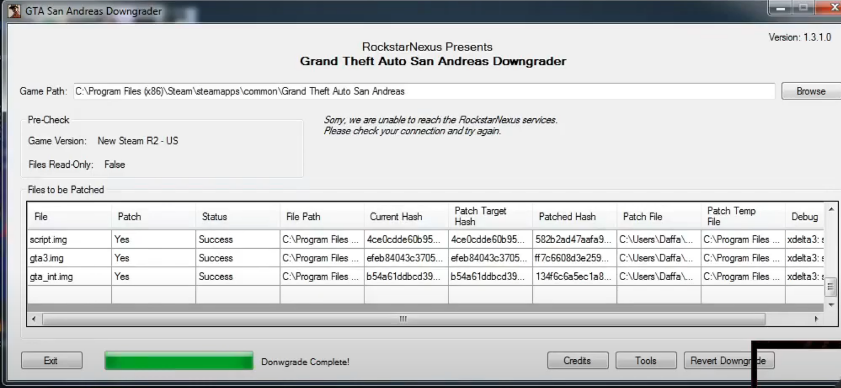Click the unable to reach RockstarNexus services message
Screen dimensions: 841x388
440,125
